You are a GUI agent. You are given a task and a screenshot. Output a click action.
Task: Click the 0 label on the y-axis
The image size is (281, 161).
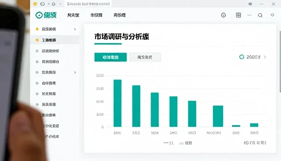point(102,127)
